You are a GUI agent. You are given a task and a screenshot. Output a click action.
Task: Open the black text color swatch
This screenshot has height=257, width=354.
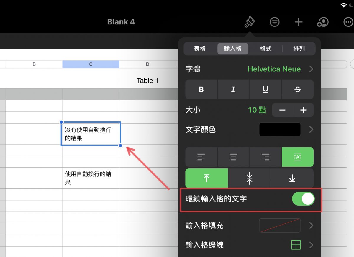click(280, 129)
